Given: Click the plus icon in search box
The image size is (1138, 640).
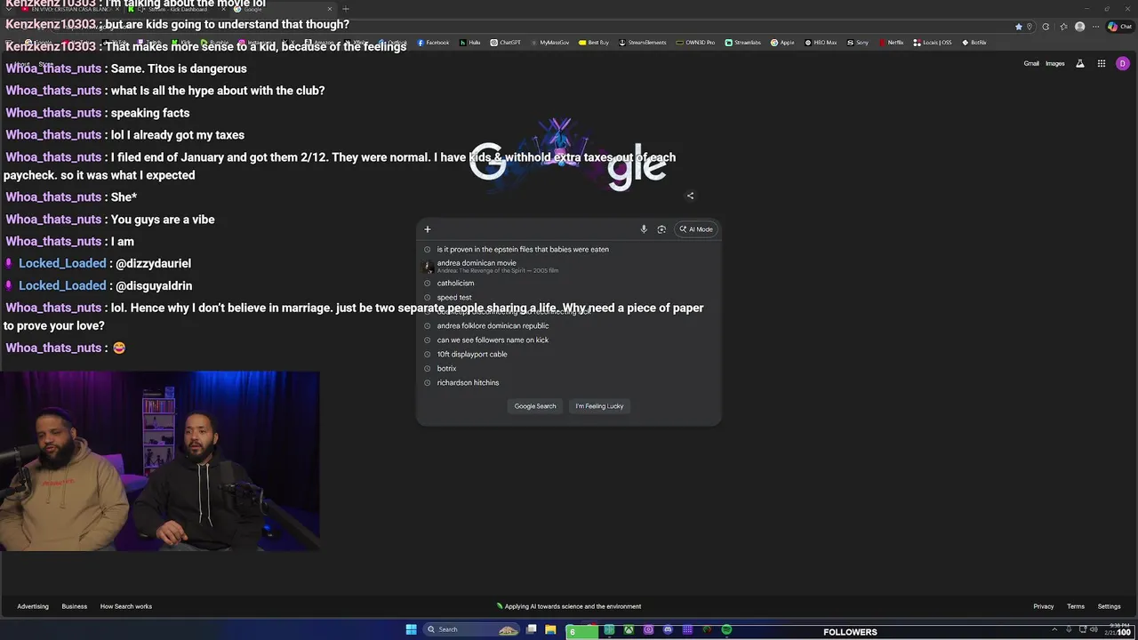Looking at the screenshot, I should [x=427, y=229].
